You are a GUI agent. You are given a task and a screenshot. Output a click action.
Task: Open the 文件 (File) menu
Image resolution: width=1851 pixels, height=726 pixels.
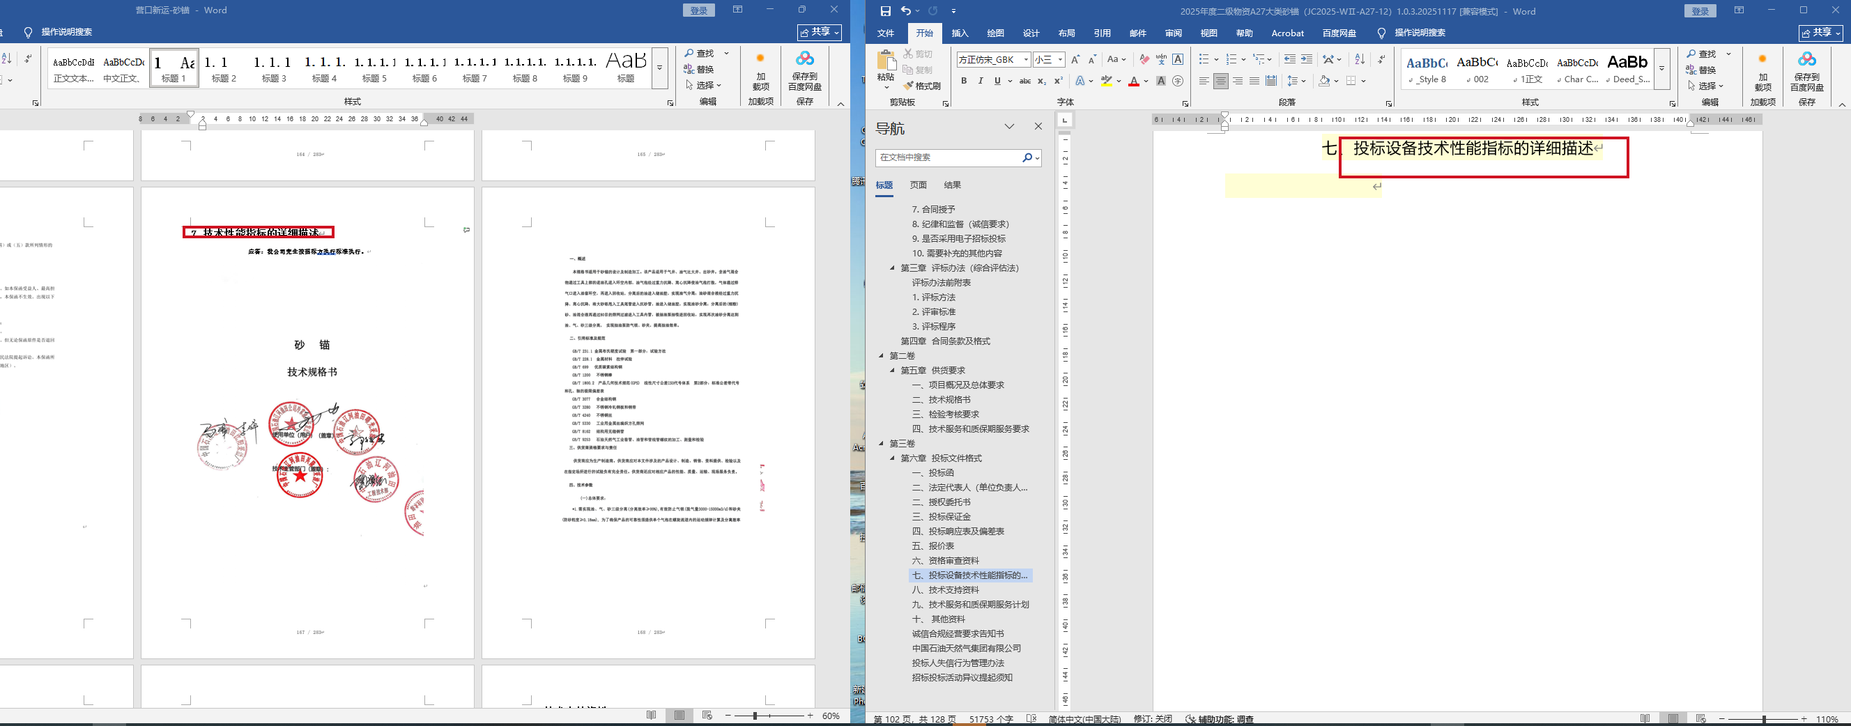click(x=886, y=33)
